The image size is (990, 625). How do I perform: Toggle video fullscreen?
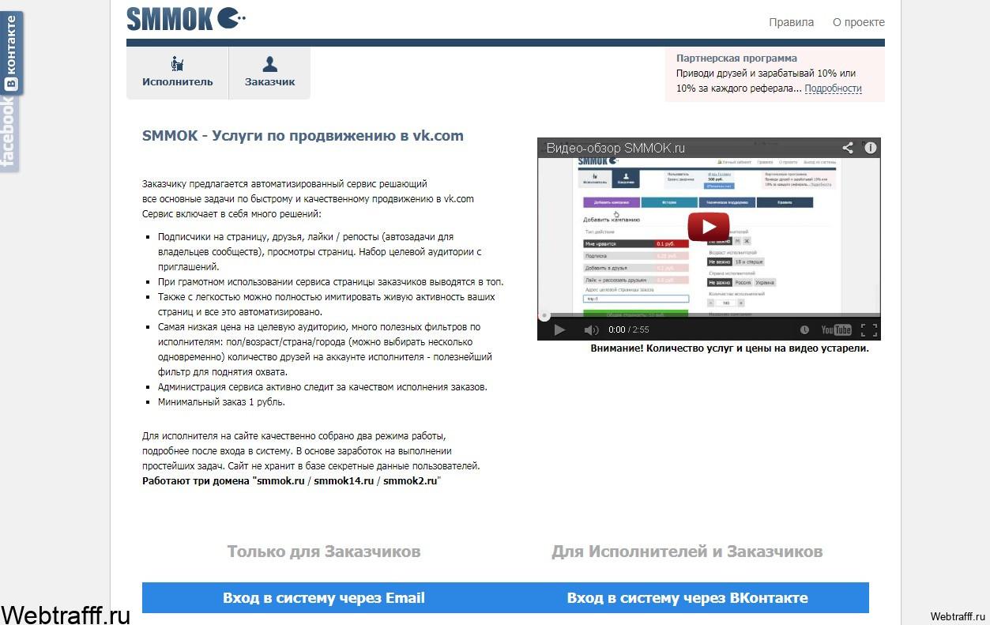pos(868,329)
